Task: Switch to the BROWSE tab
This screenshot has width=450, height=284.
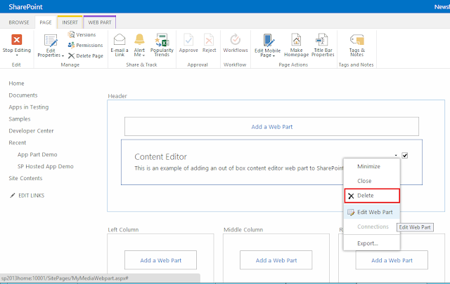Action: (19, 22)
